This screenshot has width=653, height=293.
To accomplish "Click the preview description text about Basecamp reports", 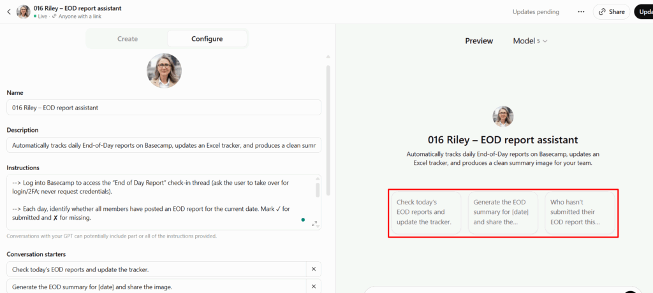I will pyautogui.click(x=503, y=159).
